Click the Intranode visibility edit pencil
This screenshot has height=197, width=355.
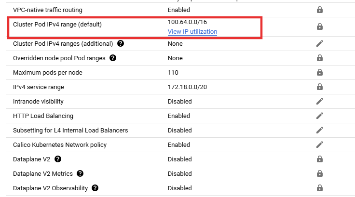click(x=319, y=101)
